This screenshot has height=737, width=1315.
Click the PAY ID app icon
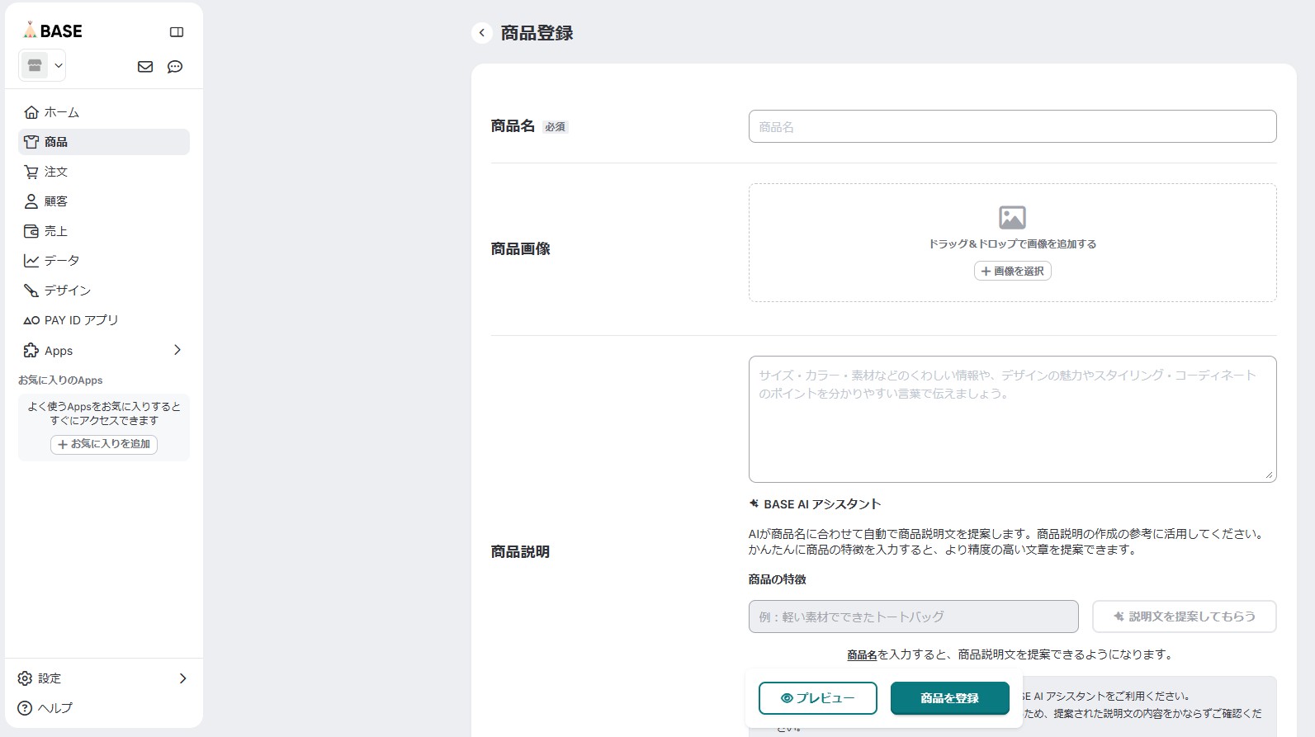[x=31, y=320]
